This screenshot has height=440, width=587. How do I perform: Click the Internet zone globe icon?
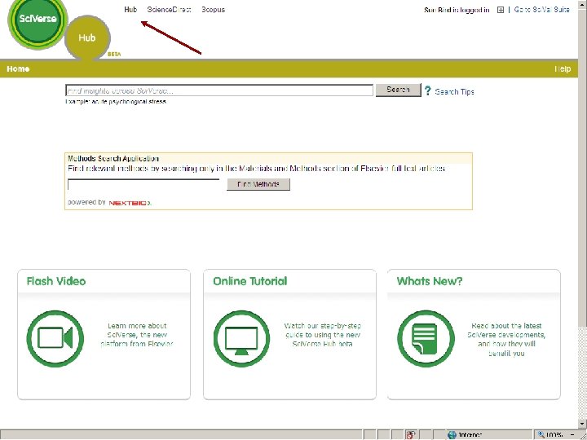[x=452, y=435]
